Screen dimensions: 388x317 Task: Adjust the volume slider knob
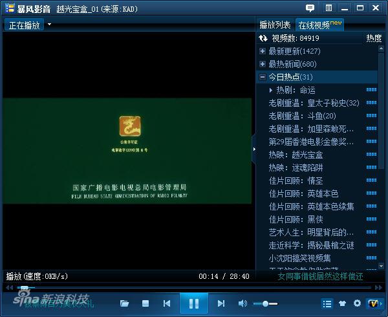(265, 303)
